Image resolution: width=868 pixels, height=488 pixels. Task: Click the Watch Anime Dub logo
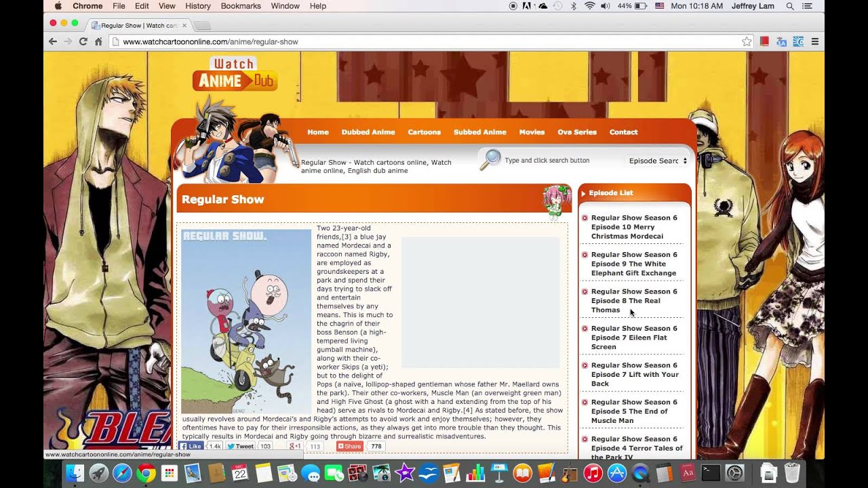235,74
